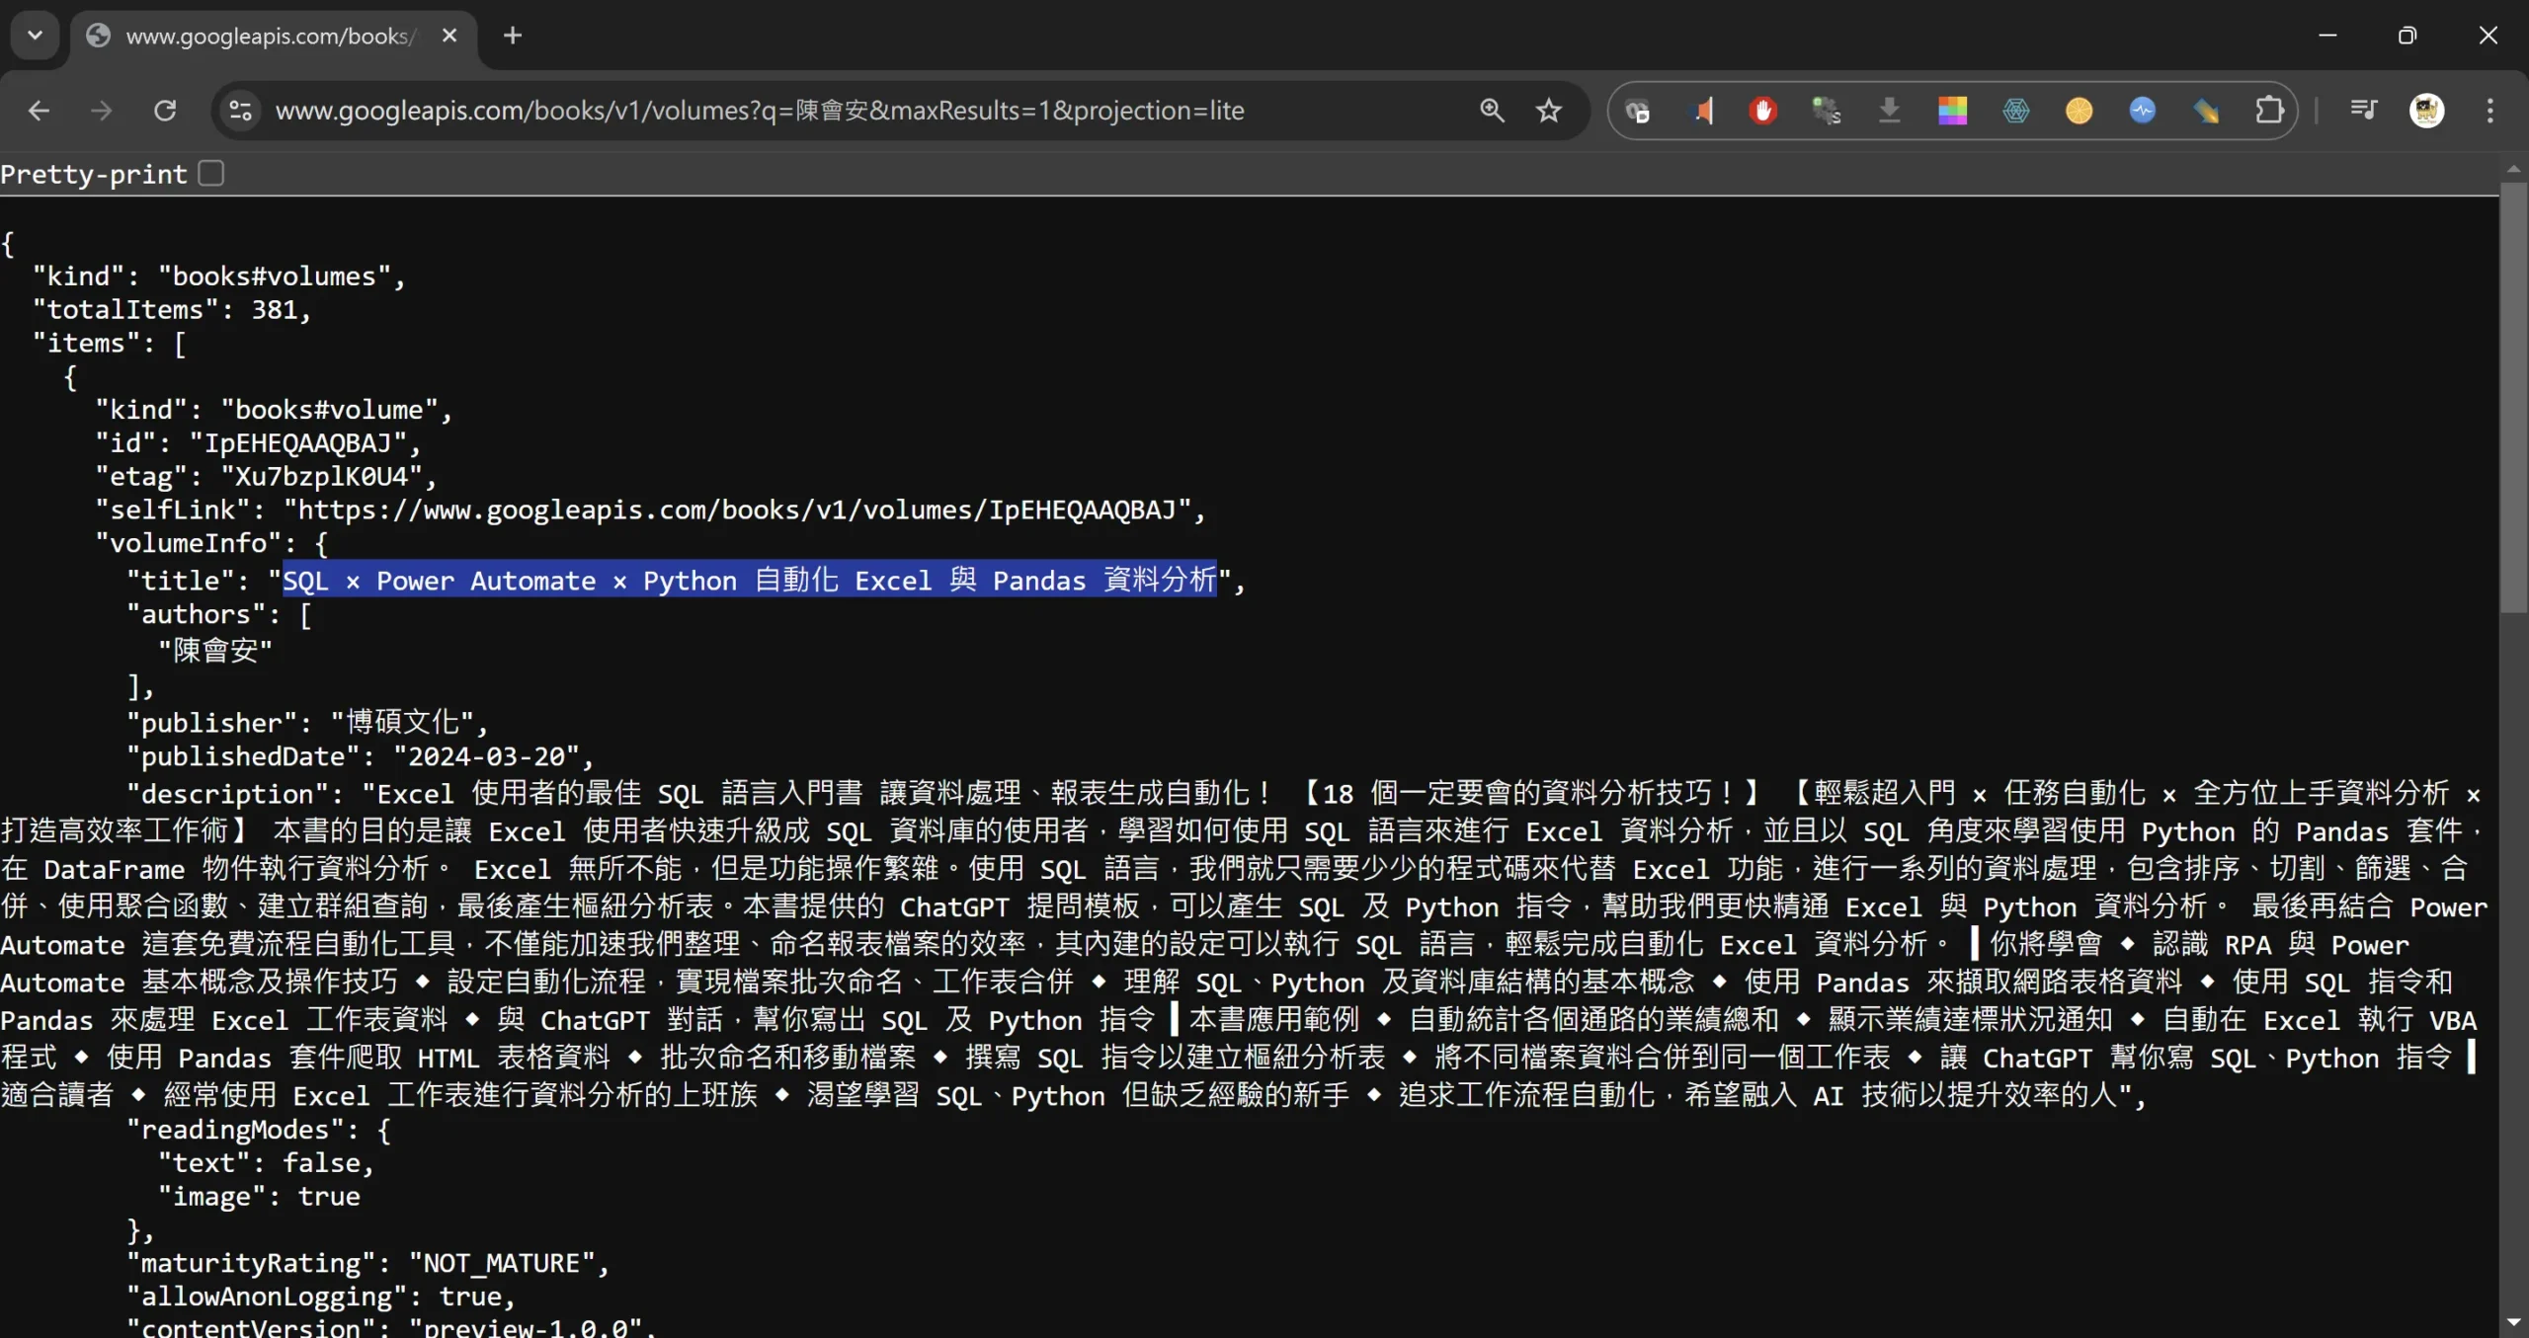Open the tab search dropdown arrow
Image resolution: width=2529 pixels, height=1338 pixels.
point(36,36)
